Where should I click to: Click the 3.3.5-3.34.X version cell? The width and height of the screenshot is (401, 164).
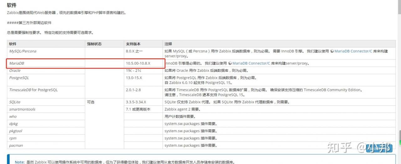pos(143,102)
